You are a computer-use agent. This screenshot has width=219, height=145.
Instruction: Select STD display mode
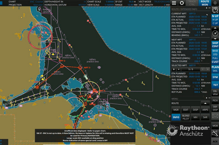(x=215, y=54)
